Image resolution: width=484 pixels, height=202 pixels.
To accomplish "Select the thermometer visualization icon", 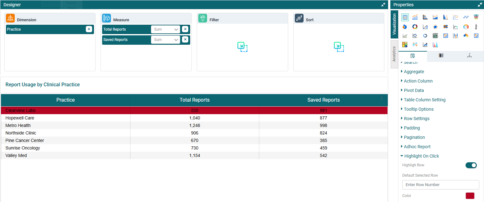I will [x=476, y=27].
